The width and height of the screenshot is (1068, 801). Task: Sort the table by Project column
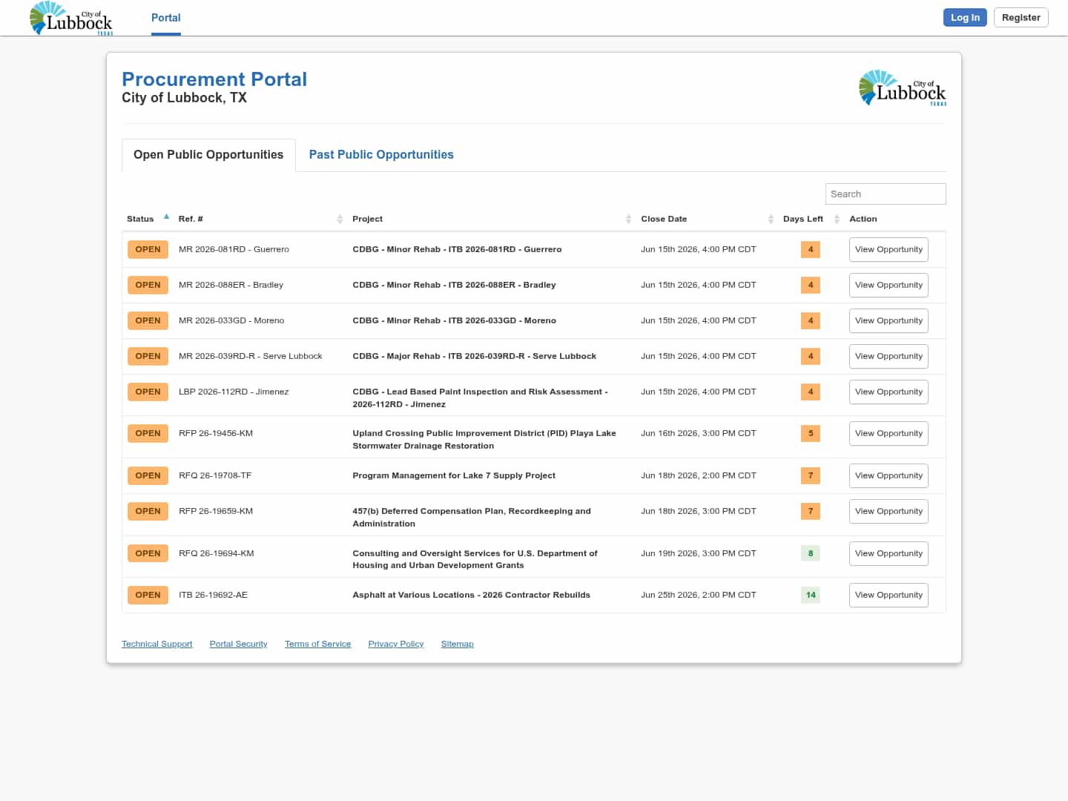click(492, 219)
